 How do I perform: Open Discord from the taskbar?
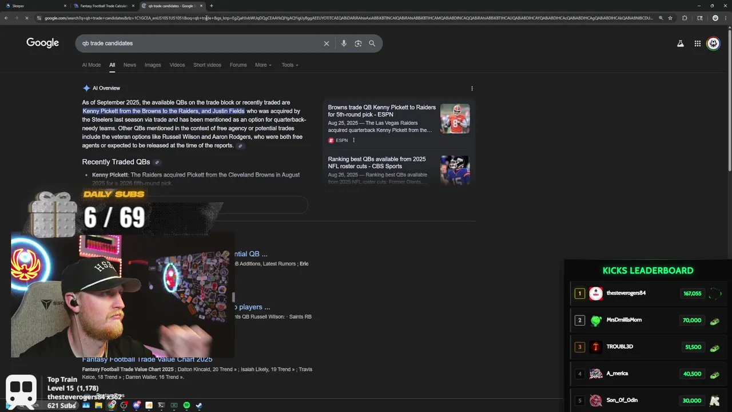137,405
